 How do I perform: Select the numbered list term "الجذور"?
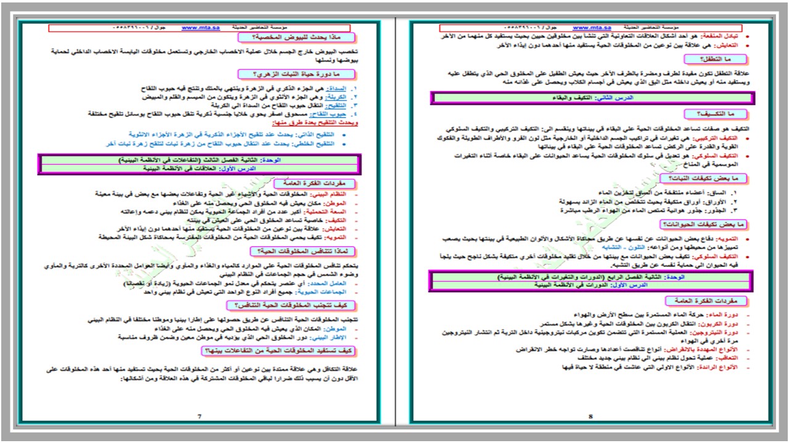(716, 210)
